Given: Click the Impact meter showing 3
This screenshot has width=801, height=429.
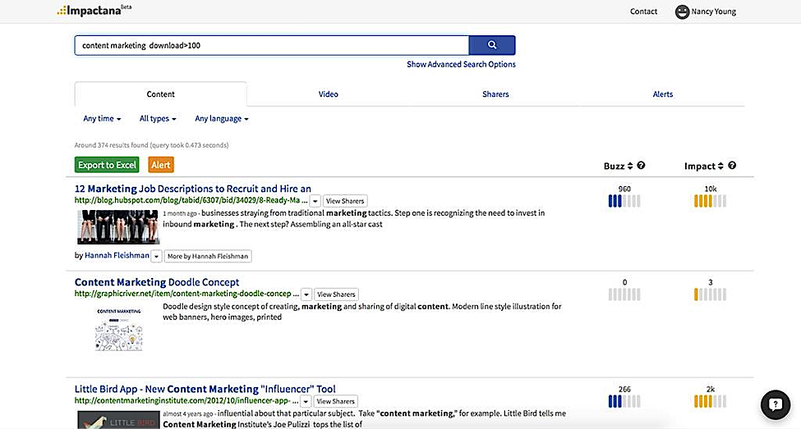Looking at the screenshot, I should point(710,294).
